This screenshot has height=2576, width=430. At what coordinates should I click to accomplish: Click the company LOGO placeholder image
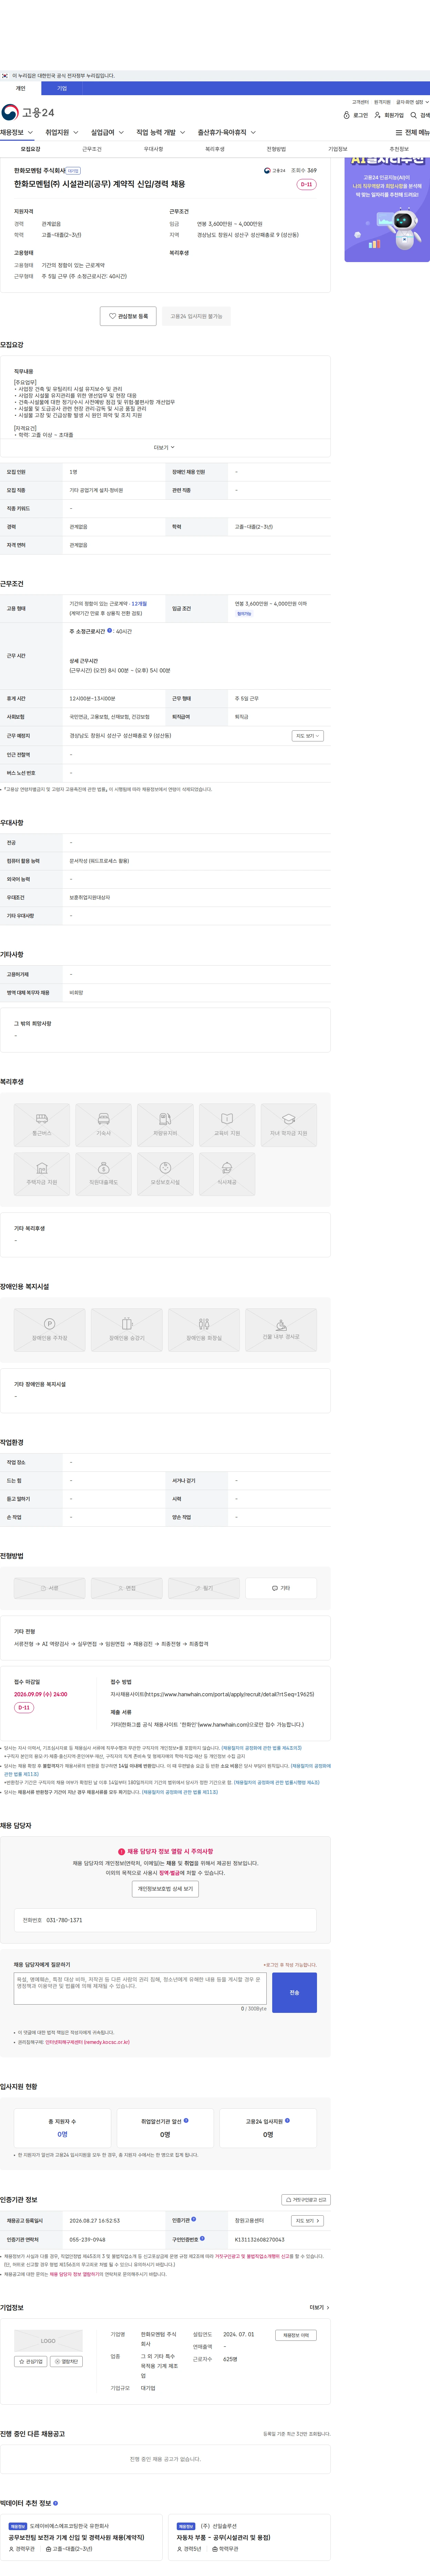[x=48, y=2341]
